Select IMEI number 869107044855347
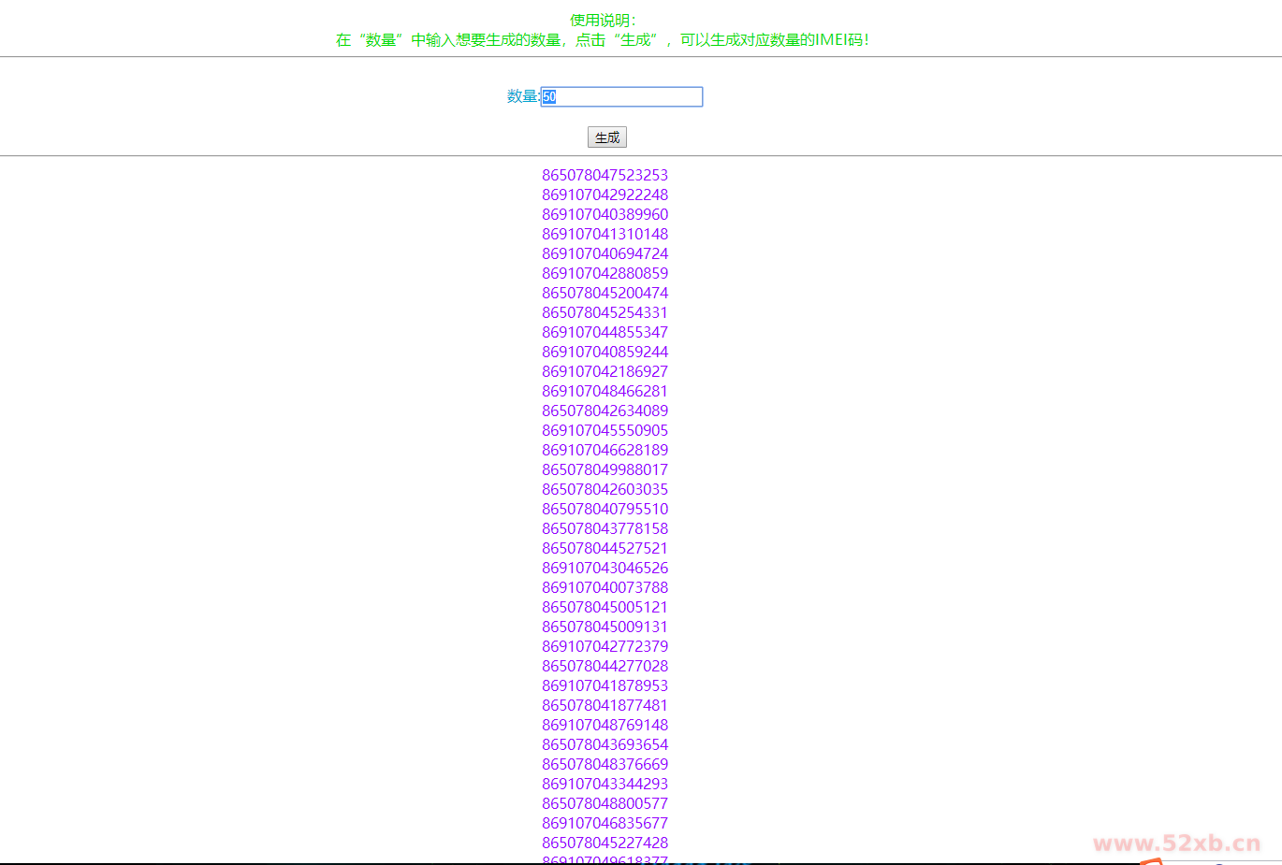1282x865 pixels. coord(605,332)
